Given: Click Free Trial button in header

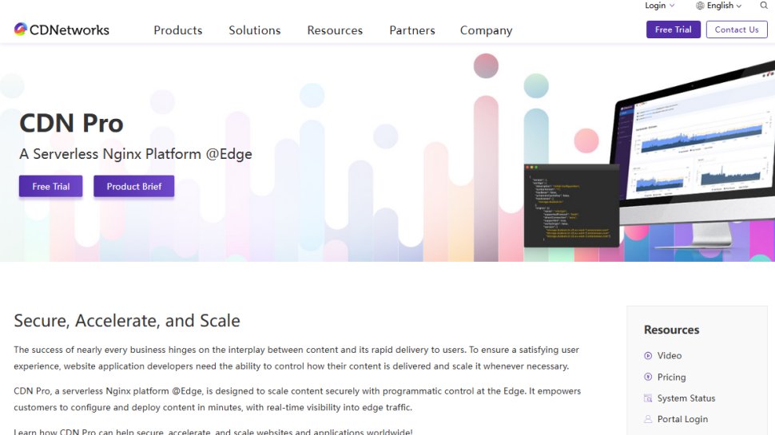Looking at the screenshot, I should (674, 30).
